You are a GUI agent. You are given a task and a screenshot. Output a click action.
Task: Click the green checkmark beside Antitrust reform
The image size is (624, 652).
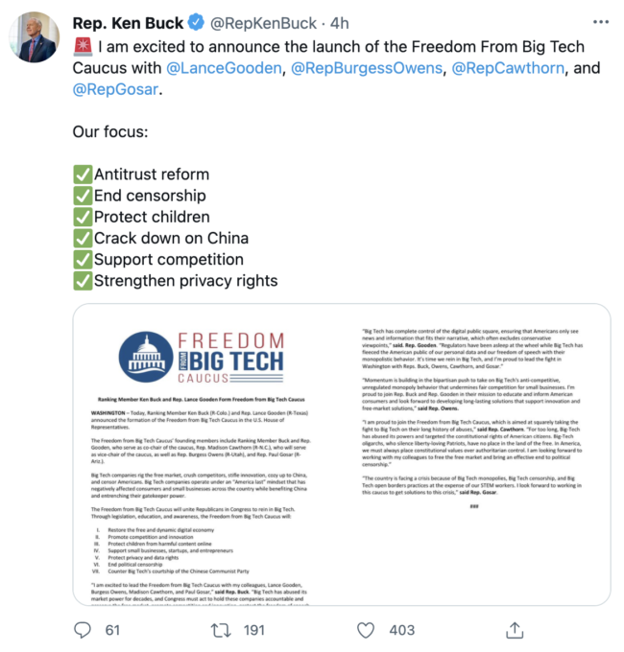pyautogui.click(x=83, y=175)
